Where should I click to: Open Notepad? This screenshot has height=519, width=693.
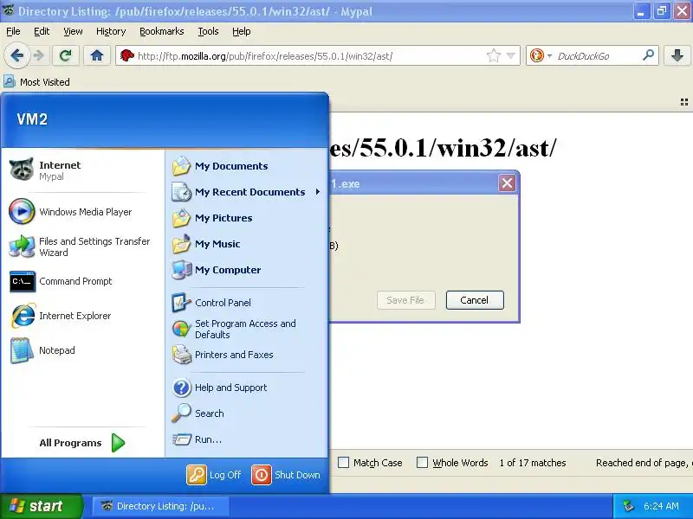[x=83, y=350]
